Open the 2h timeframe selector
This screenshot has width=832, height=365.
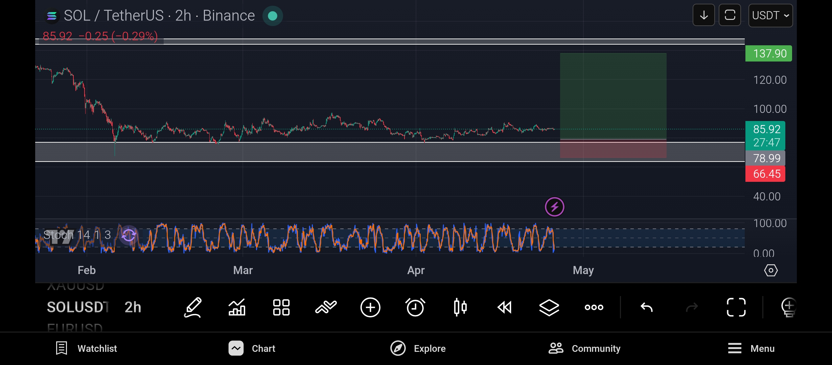133,307
